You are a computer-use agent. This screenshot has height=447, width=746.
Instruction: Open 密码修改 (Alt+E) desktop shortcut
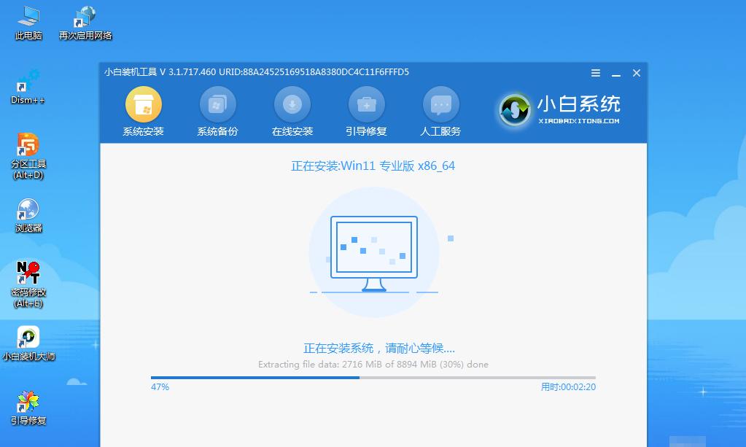pyautogui.click(x=28, y=284)
